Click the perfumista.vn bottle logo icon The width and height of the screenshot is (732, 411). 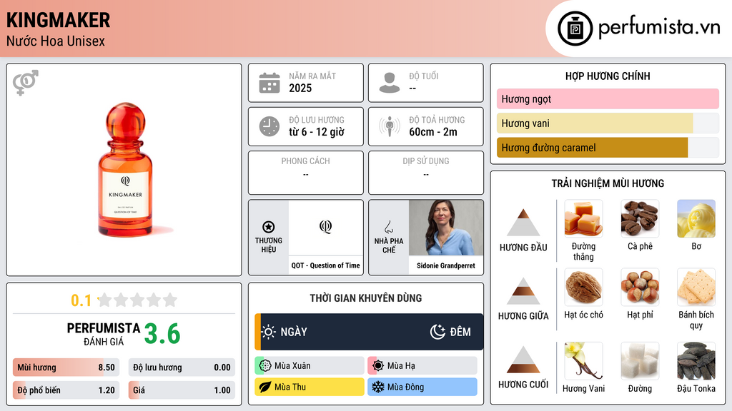tap(575, 29)
